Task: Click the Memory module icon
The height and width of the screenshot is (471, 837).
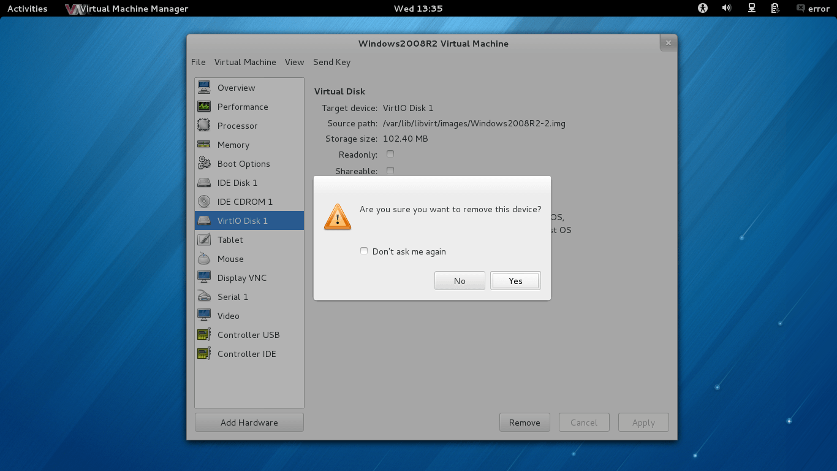Action: click(x=204, y=144)
